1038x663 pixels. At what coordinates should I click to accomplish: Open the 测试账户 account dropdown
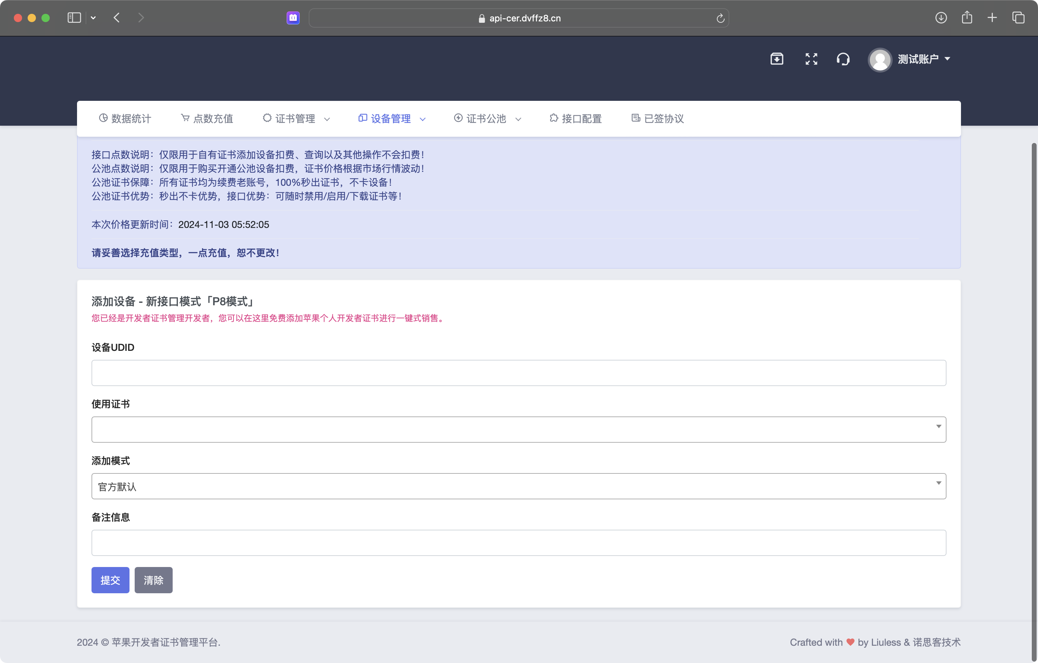(924, 59)
